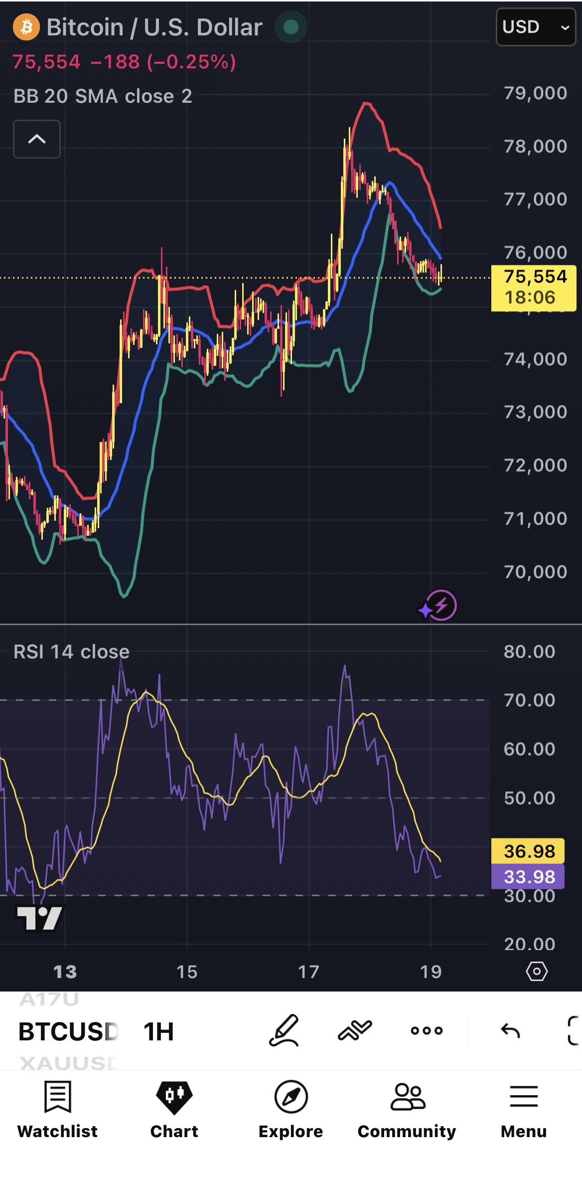This screenshot has width=582, height=1193.
Task: Change the 1H timeframe selector
Action: click(x=158, y=1031)
